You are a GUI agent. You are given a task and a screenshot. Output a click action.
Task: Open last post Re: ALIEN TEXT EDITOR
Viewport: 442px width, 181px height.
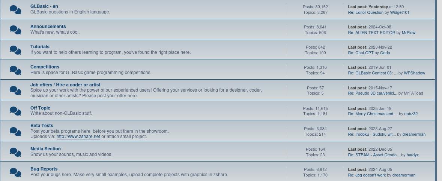click(x=371, y=33)
